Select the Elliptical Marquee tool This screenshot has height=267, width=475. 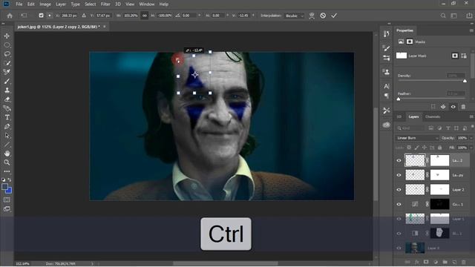click(7, 44)
